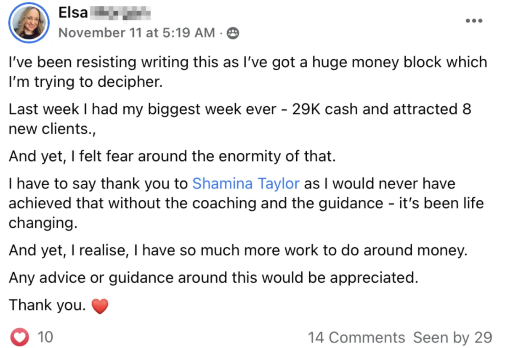The height and width of the screenshot is (348, 505).
Task: Open the three-dot post options menu
Action: coord(474,21)
